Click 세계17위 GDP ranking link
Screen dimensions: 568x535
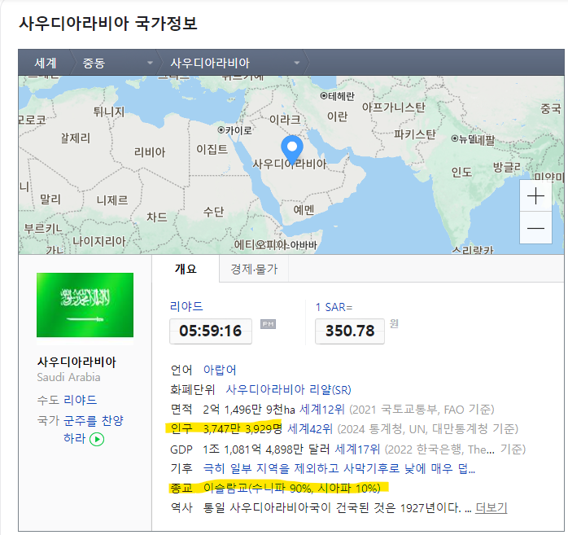point(357,449)
